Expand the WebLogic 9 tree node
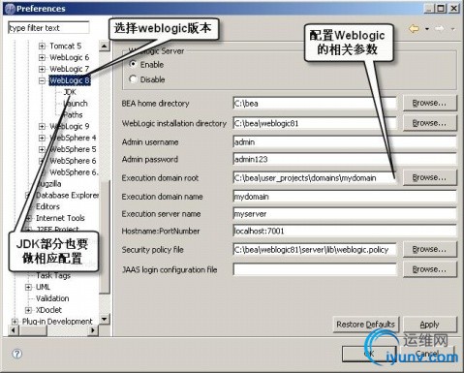Screen dimensions: 464x373 point(42,126)
